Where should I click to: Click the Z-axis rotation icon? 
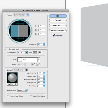(36, 34)
